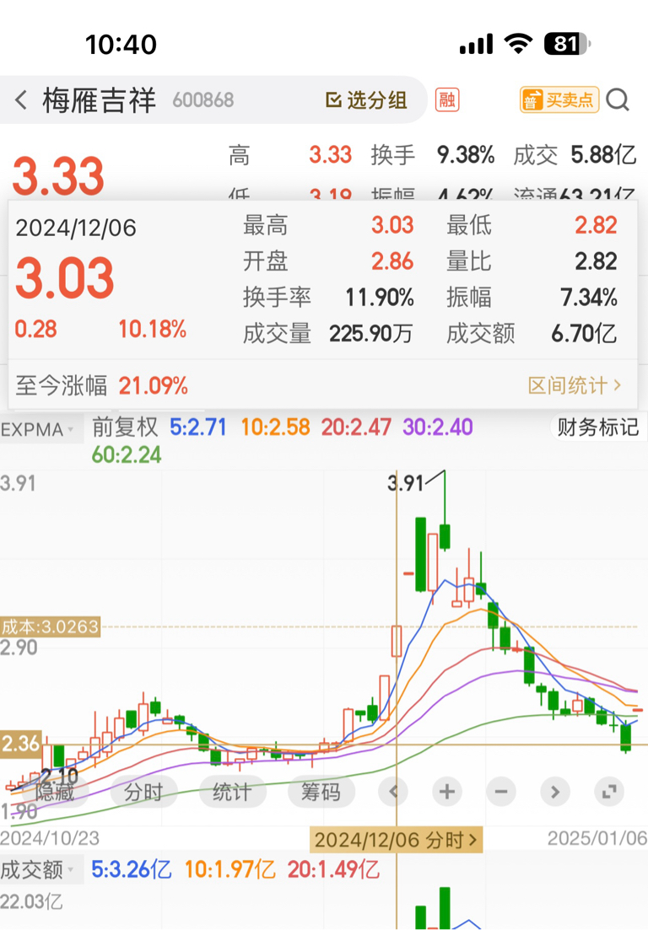The height and width of the screenshot is (930, 648).
Task: Toggle the 财务标记 financial markers
Action: 597,427
